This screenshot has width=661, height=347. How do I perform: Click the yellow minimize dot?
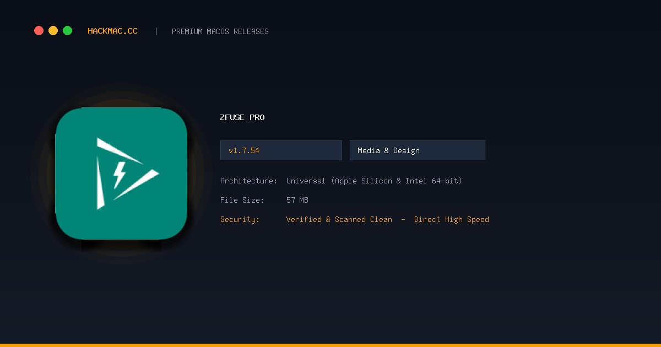pyautogui.click(x=53, y=31)
